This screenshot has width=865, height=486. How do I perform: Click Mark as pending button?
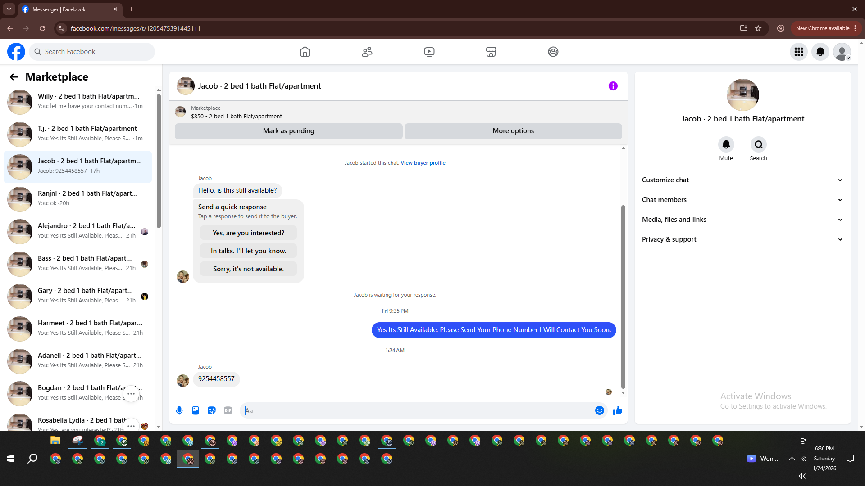pyautogui.click(x=288, y=131)
